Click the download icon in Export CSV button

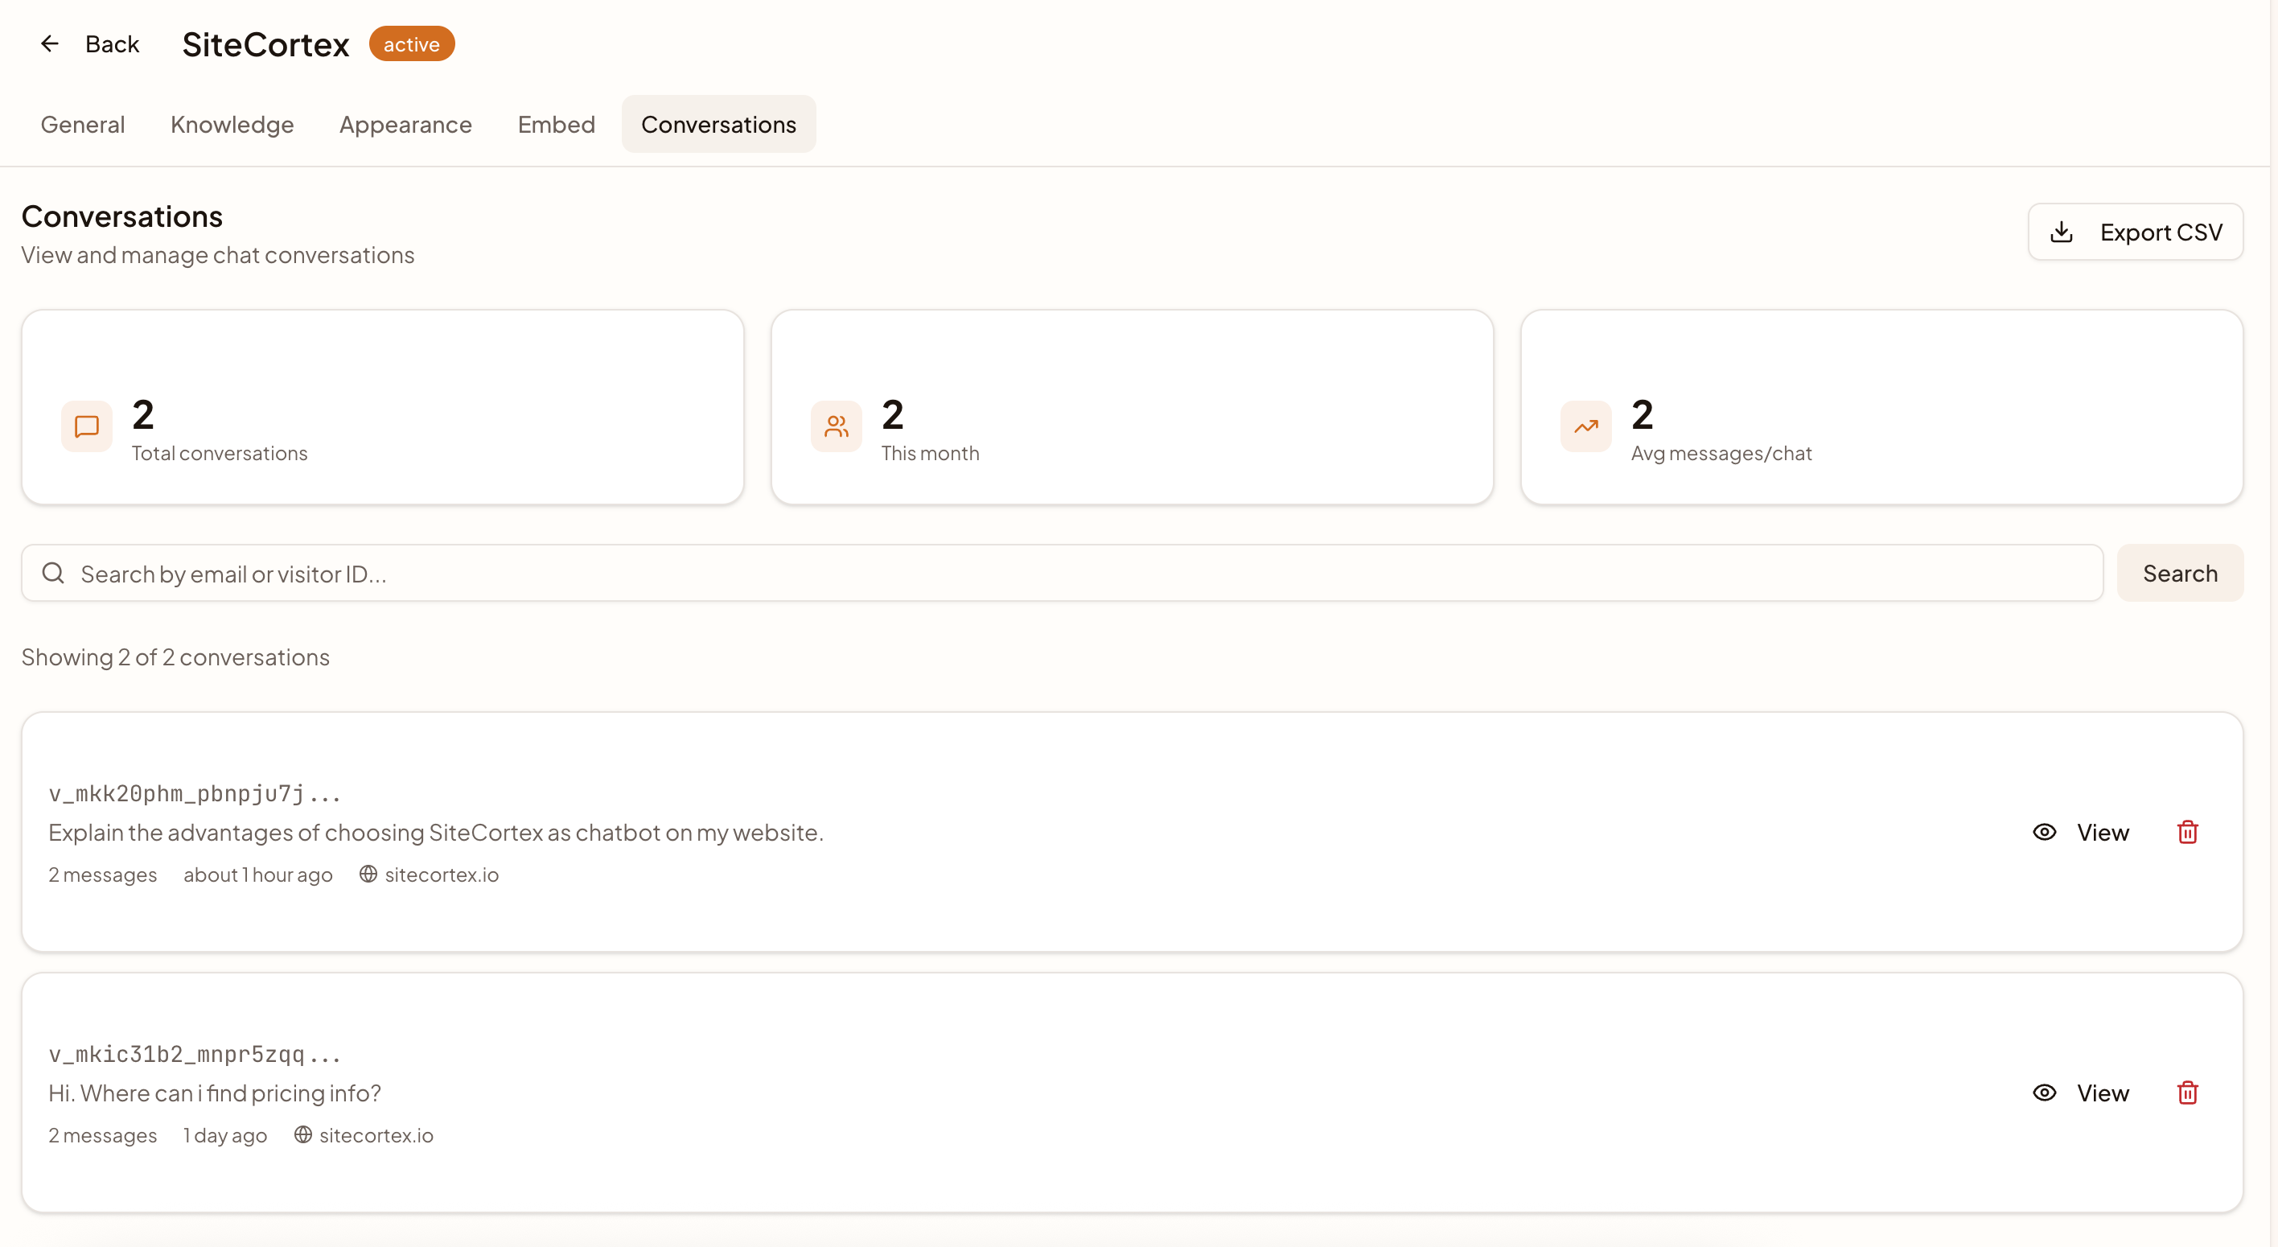click(2063, 232)
